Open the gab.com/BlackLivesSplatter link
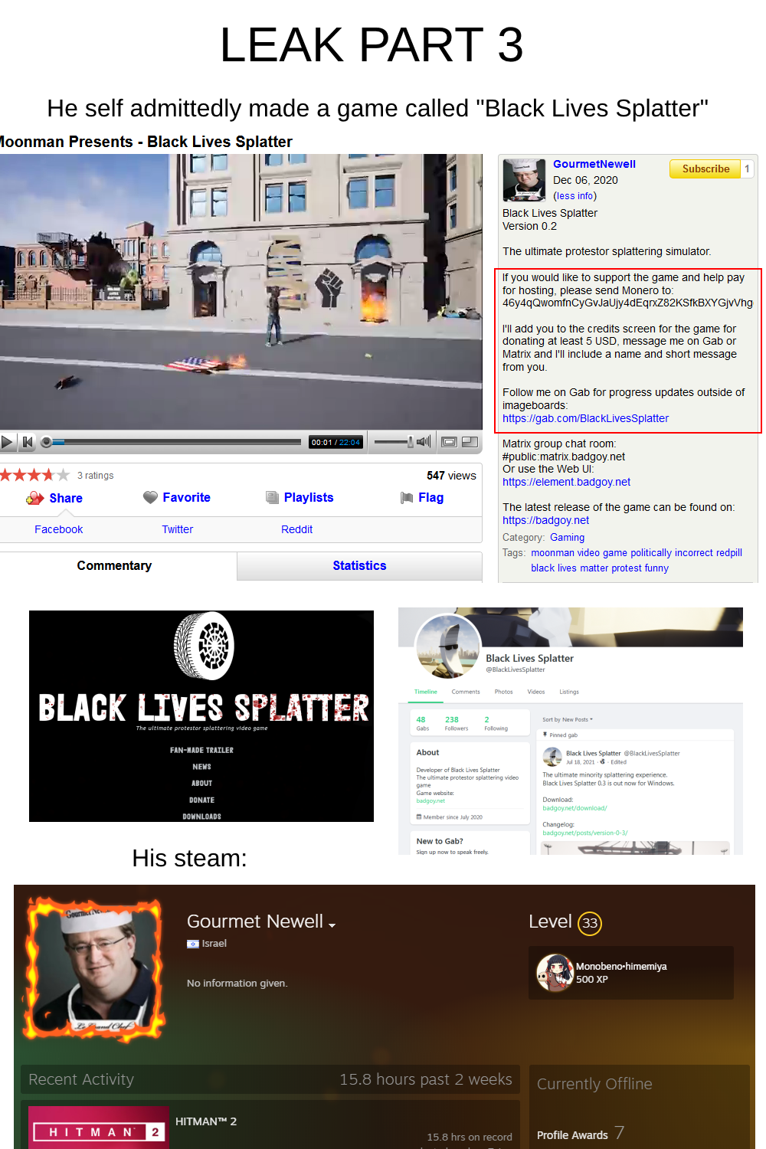Viewport: 766px width, 1149px height. 585,418
